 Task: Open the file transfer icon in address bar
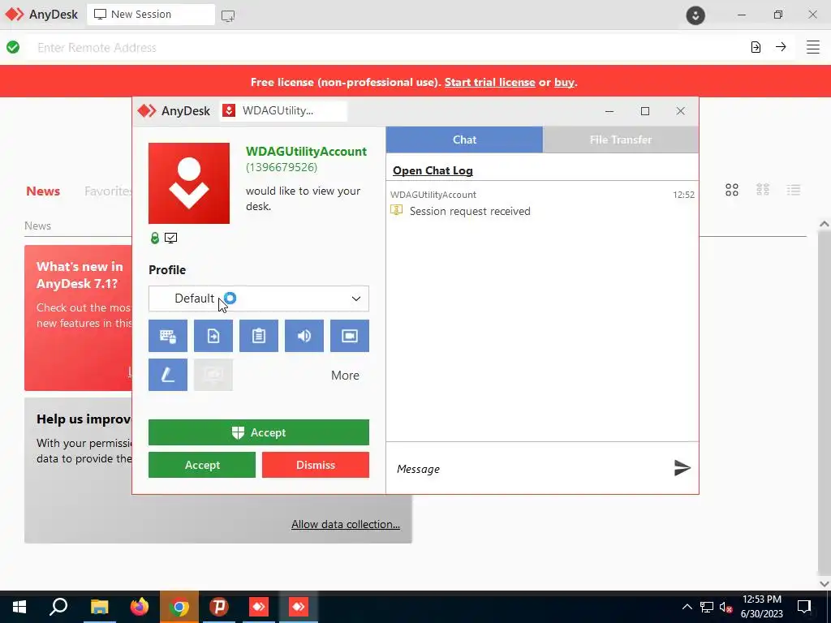click(756, 47)
